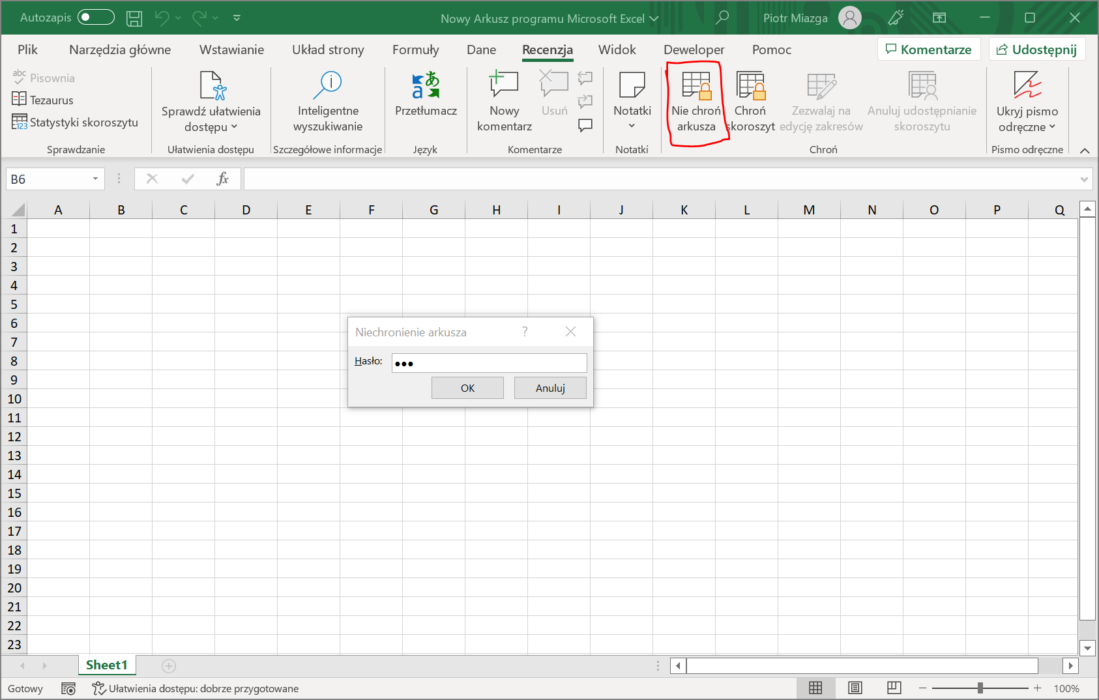Screen dimensions: 1099x700
Task: Switch to the Widok tab
Action: click(617, 50)
